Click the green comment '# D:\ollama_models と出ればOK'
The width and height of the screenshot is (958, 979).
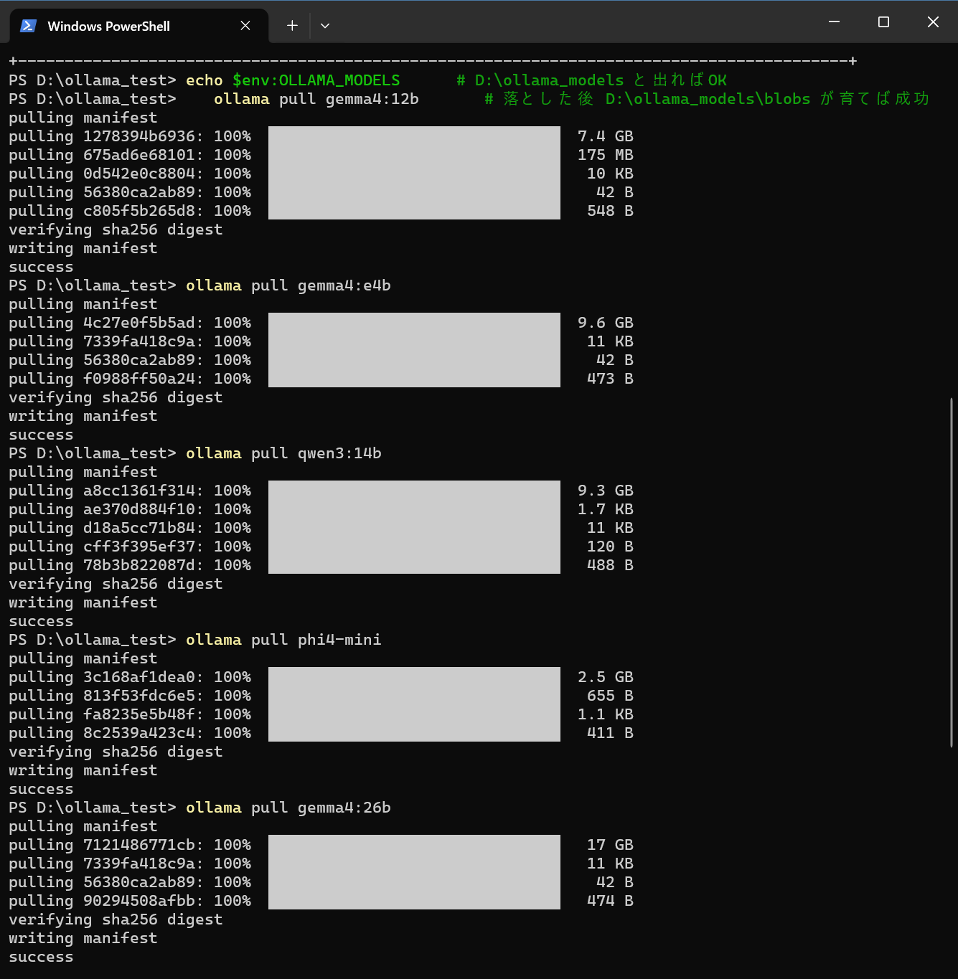(592, 80)
